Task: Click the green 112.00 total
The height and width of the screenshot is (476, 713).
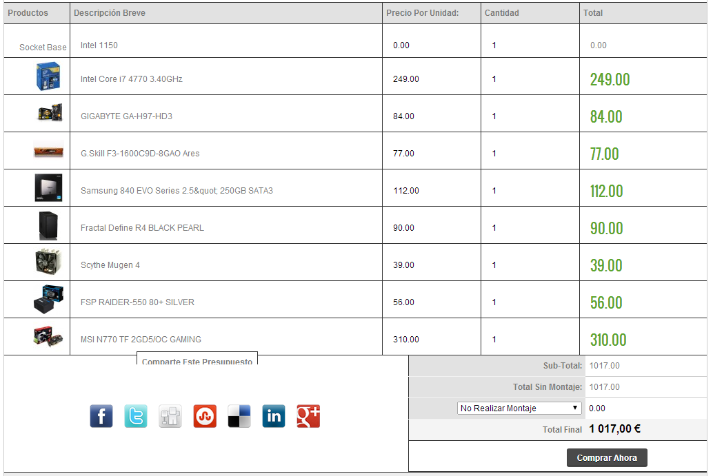Action: point(607,192)
